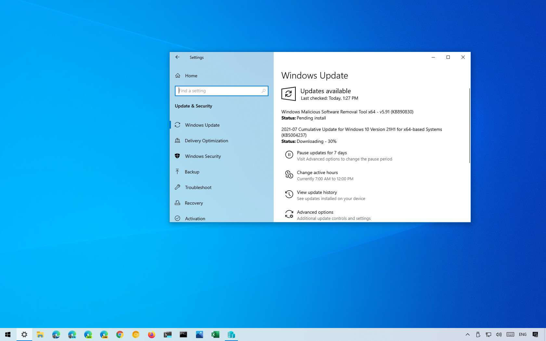This screenshot has width=546, height=341.
Task: Click 'Last checked: Today, 1:27 PM' text
Action: point(329,98)
